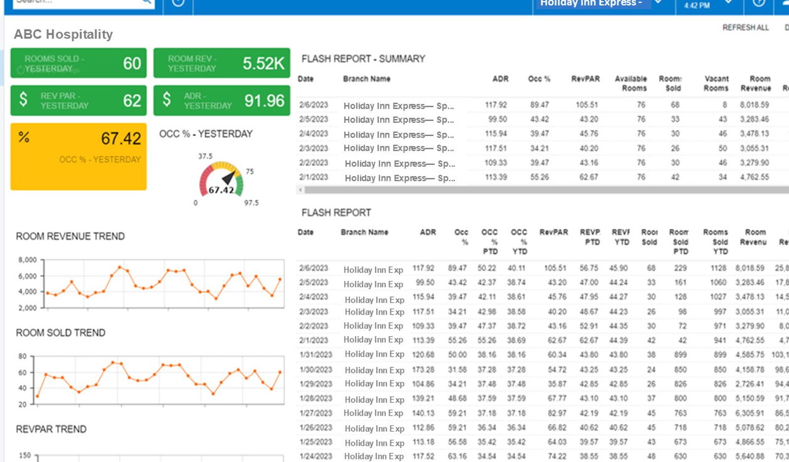Select the 2/5/2023 row in summary table

pos(542,119)
